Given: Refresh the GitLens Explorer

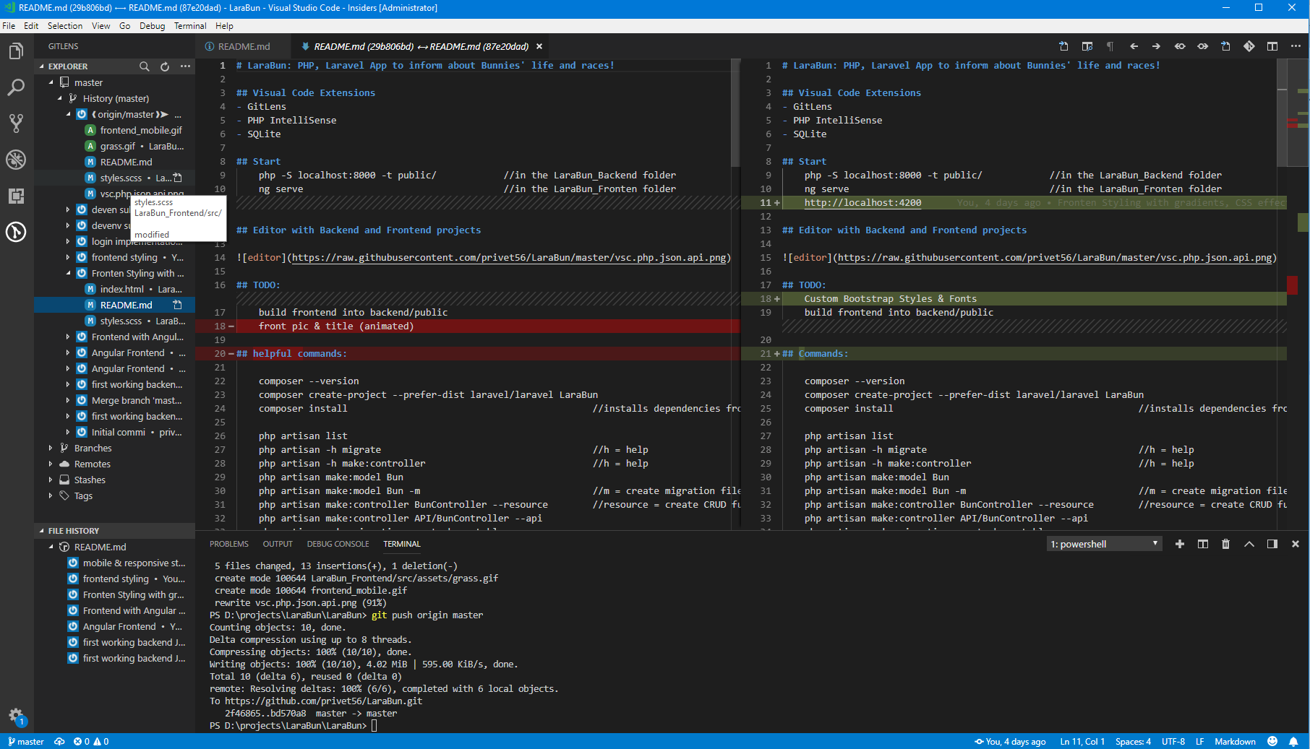Looking at the screenshot, I should 165,66.
